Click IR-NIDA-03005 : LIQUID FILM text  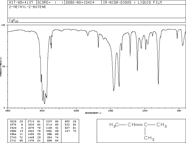132,2
